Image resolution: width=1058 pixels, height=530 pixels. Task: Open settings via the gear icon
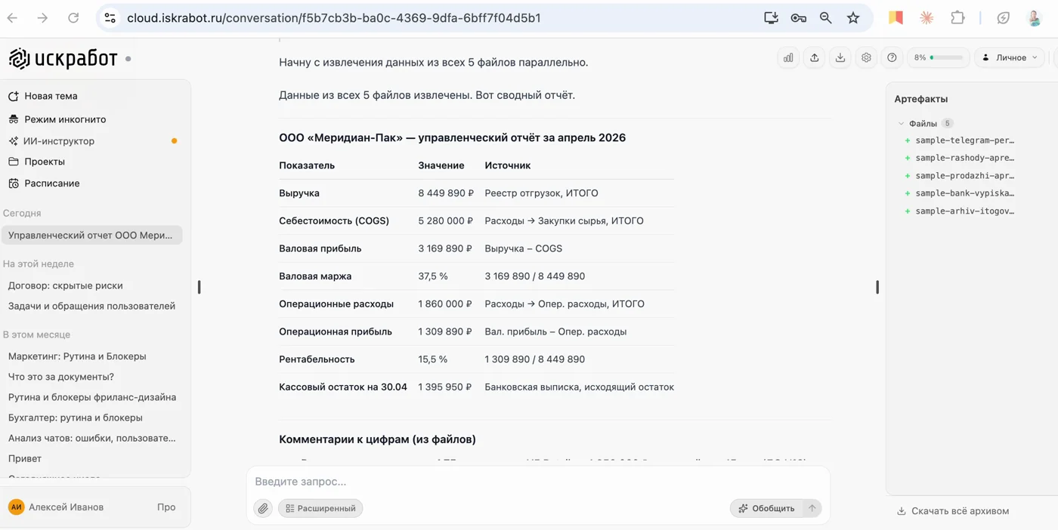866,57
